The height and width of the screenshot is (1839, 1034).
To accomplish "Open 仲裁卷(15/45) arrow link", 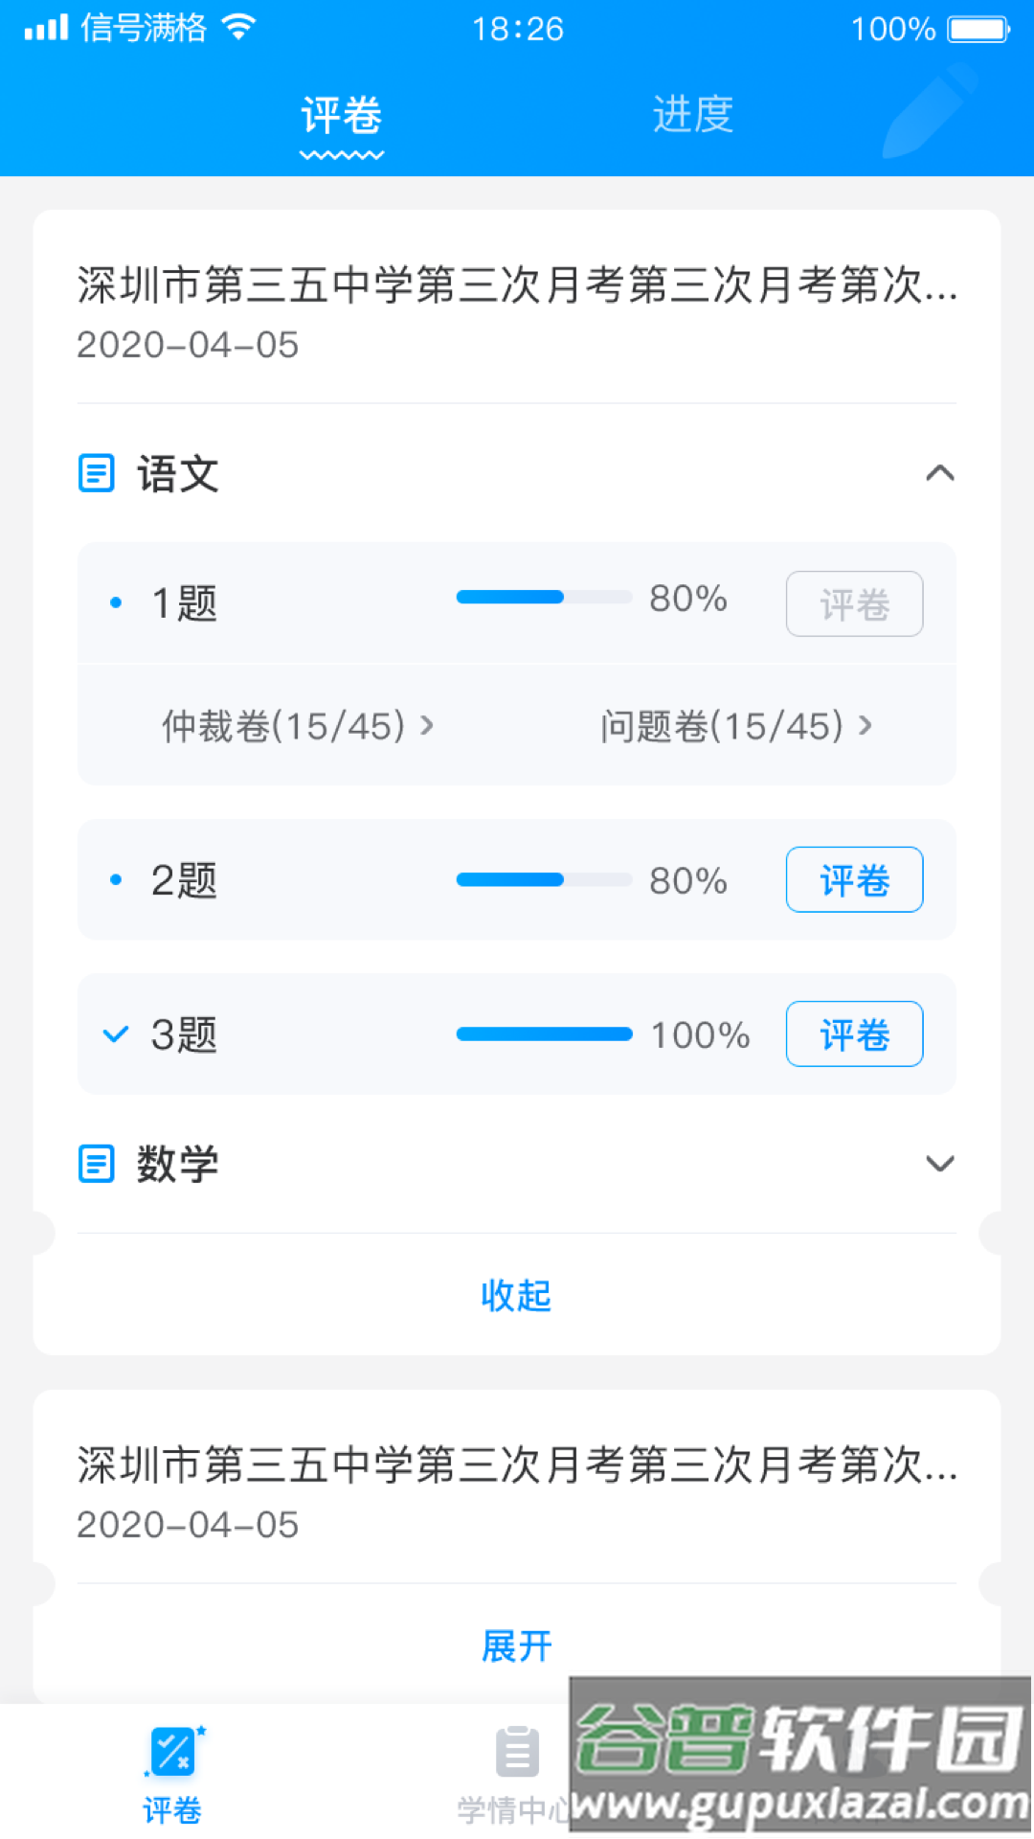I will click(x=297, y=726).
